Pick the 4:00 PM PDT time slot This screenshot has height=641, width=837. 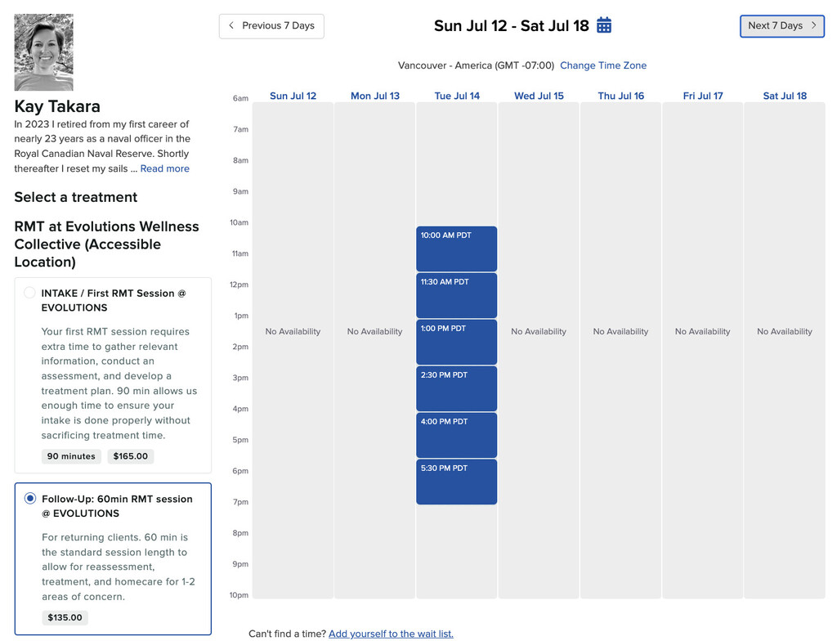[x=456, y=435]
